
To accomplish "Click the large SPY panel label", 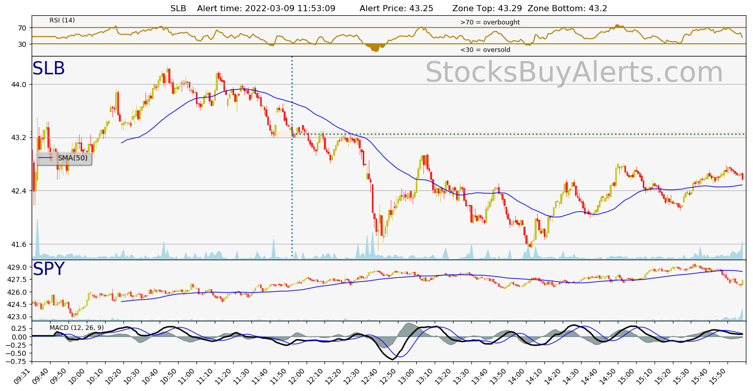I will click(x=49, y=269).
